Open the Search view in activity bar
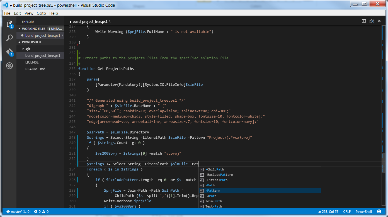The height and width of the screenshot is (217, 388). 9,38
